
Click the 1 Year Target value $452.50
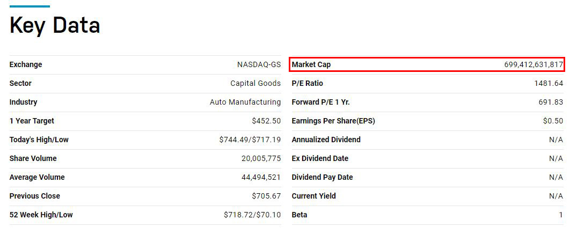tap(266, 121)
